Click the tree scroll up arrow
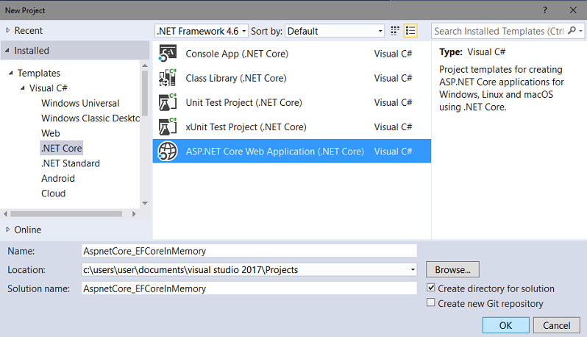Image resolution: width=587 pixels, height=337 pixels. point(145,66)
